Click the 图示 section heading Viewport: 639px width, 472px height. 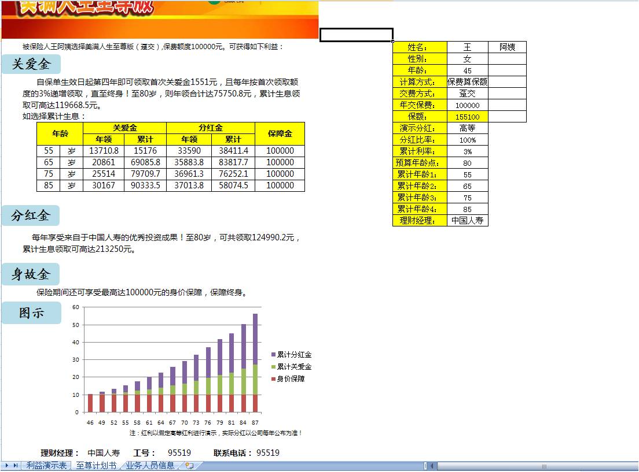coord(31,313)
